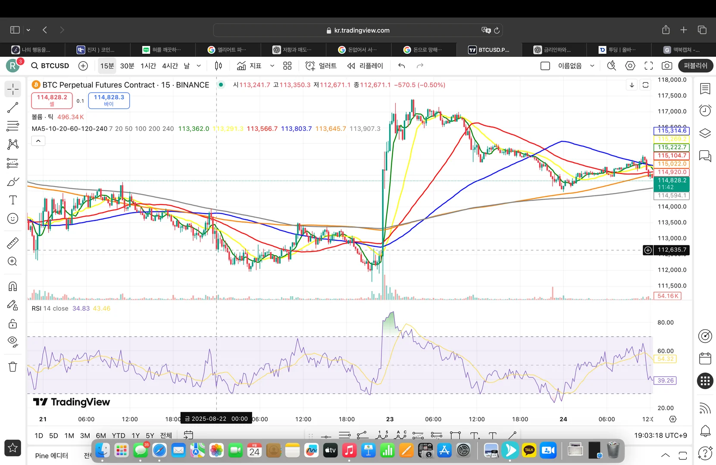Viewport: 716px width, 465px height.
Task: Take a chart snapshot with camera icon
Action: click(x=666, y=66)
